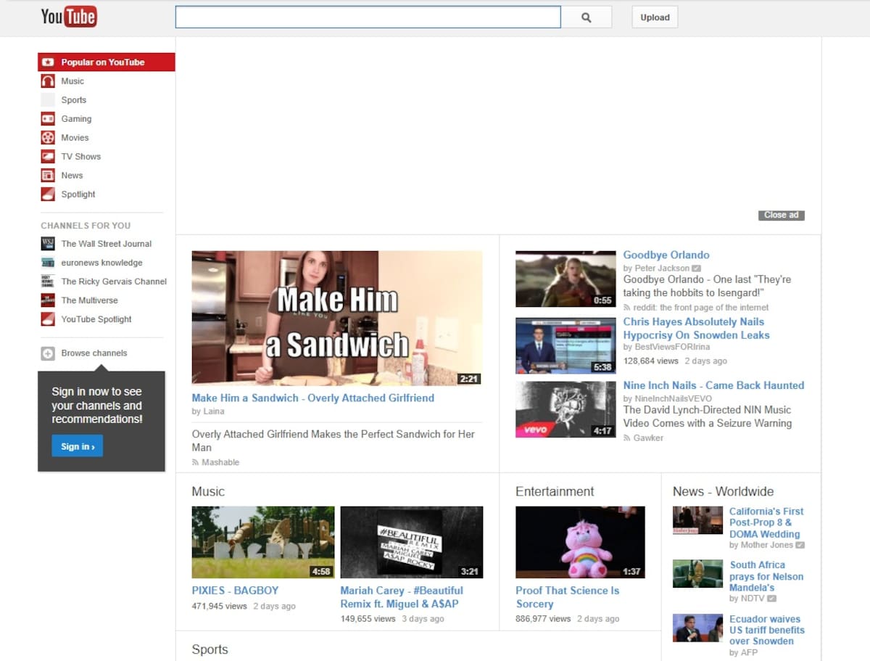Click verified badge beside Mother Jones

[800, 545]
